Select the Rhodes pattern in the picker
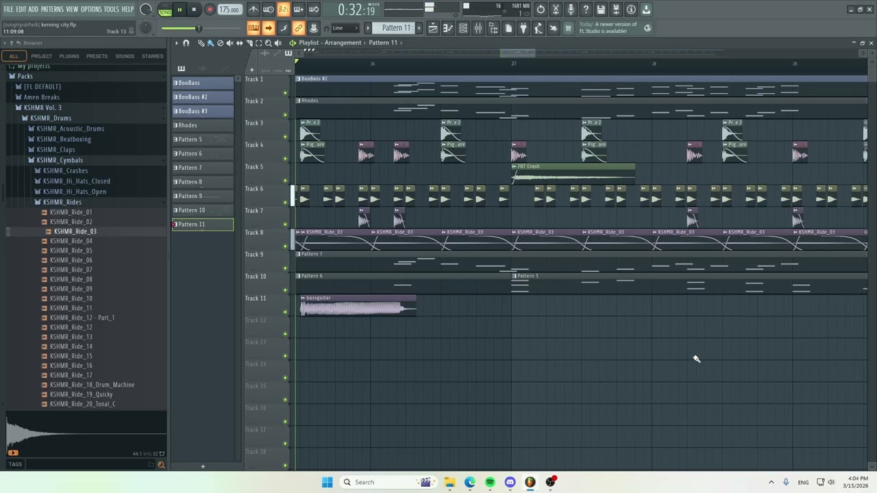This screenshot has width=877, height=493. 203,125
